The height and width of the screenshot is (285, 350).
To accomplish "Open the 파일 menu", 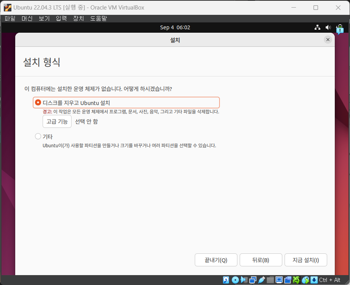I will pyautogui.click(x=10, y=18).
